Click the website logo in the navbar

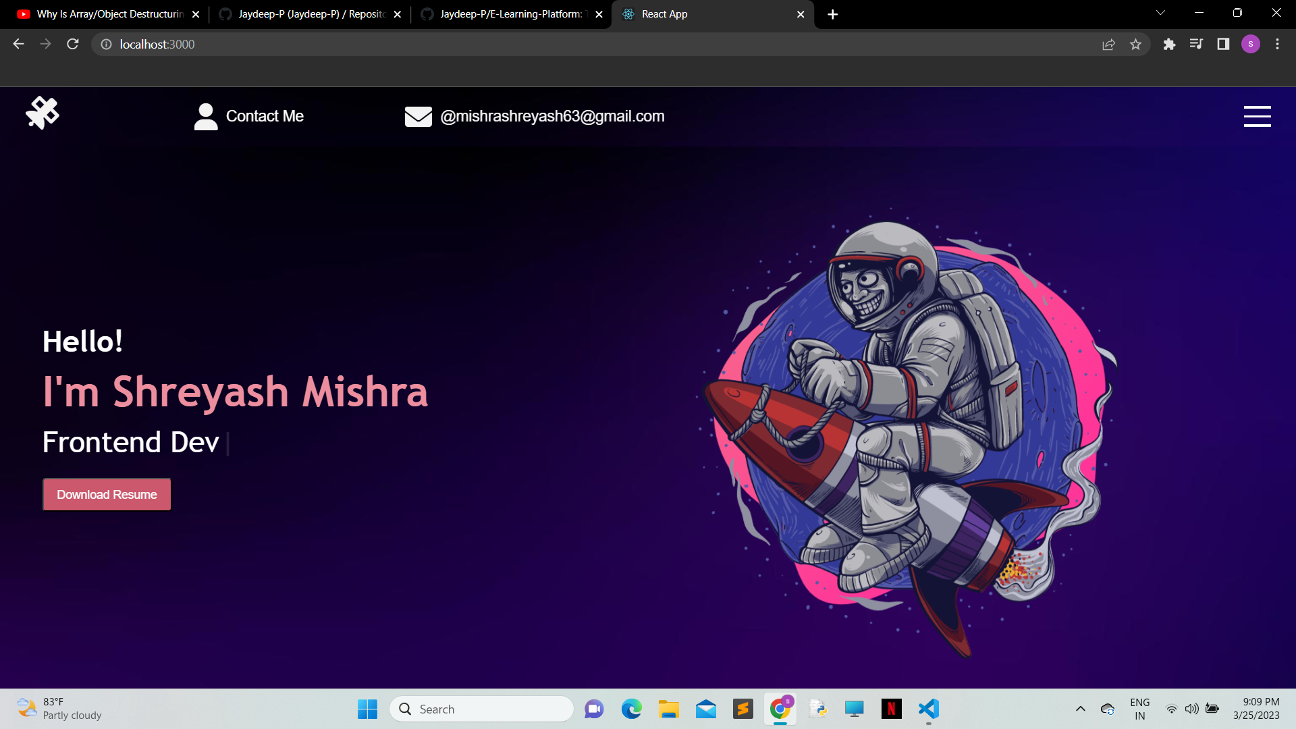[x=43, y=112]
